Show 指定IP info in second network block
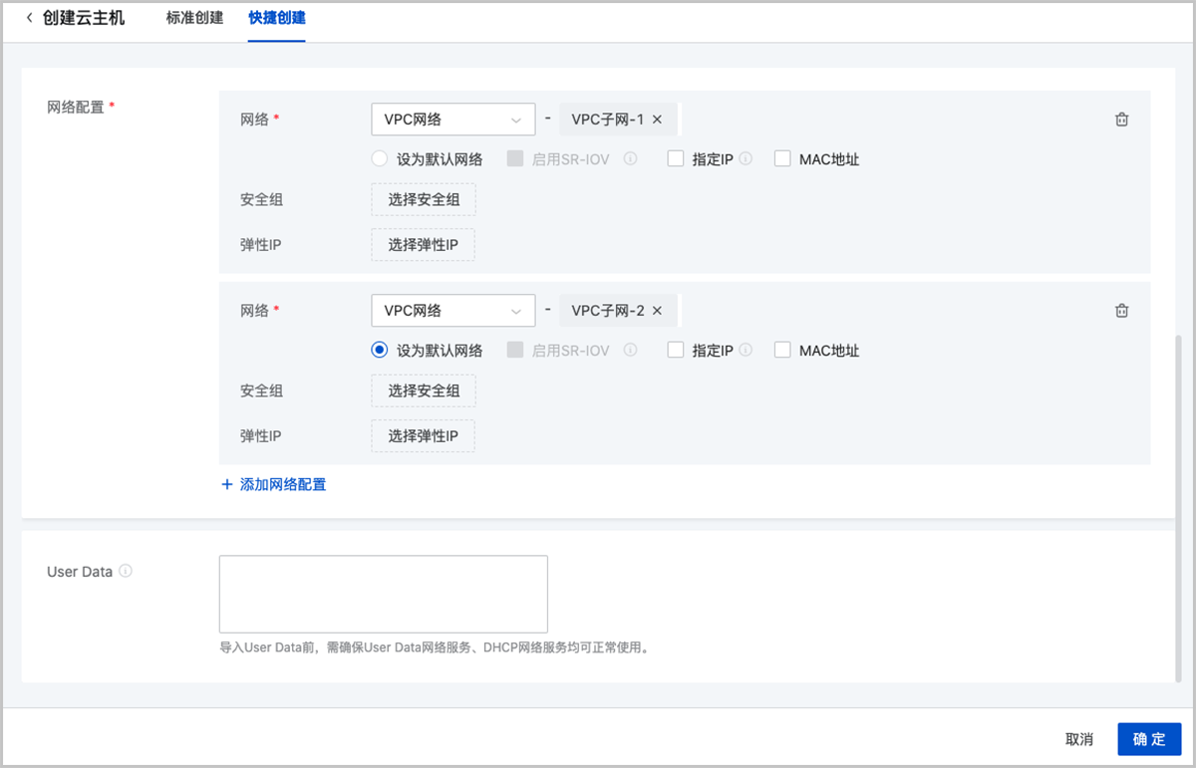The height and width of the screenshot is (768, 1196). tap(746, 351)
